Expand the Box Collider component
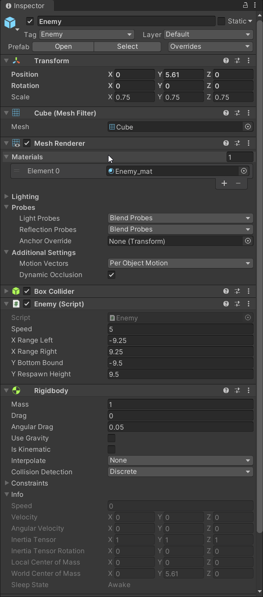The width and height of the screenshot is (263, 597). pyautogui.click(x=6, y=292)
